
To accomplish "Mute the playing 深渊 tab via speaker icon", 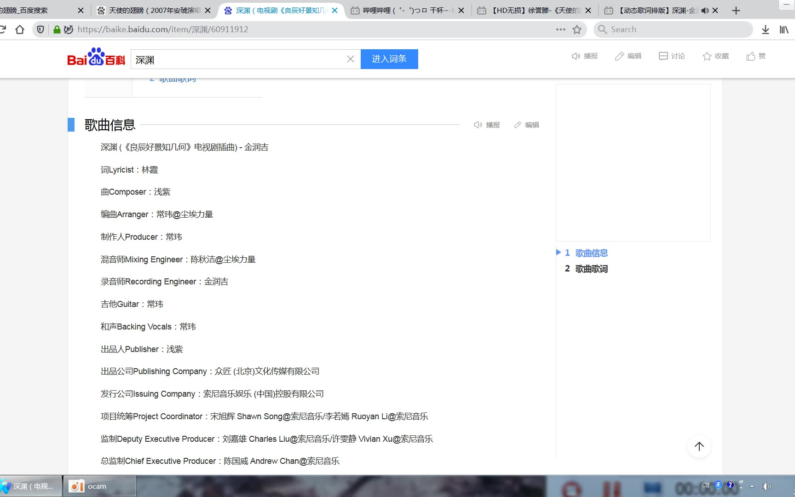I will pyautogui.click(x=705, y=10).
